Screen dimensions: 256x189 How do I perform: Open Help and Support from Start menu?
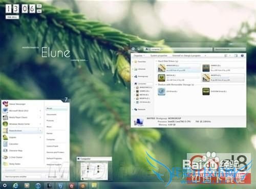(x=54, y=164)
